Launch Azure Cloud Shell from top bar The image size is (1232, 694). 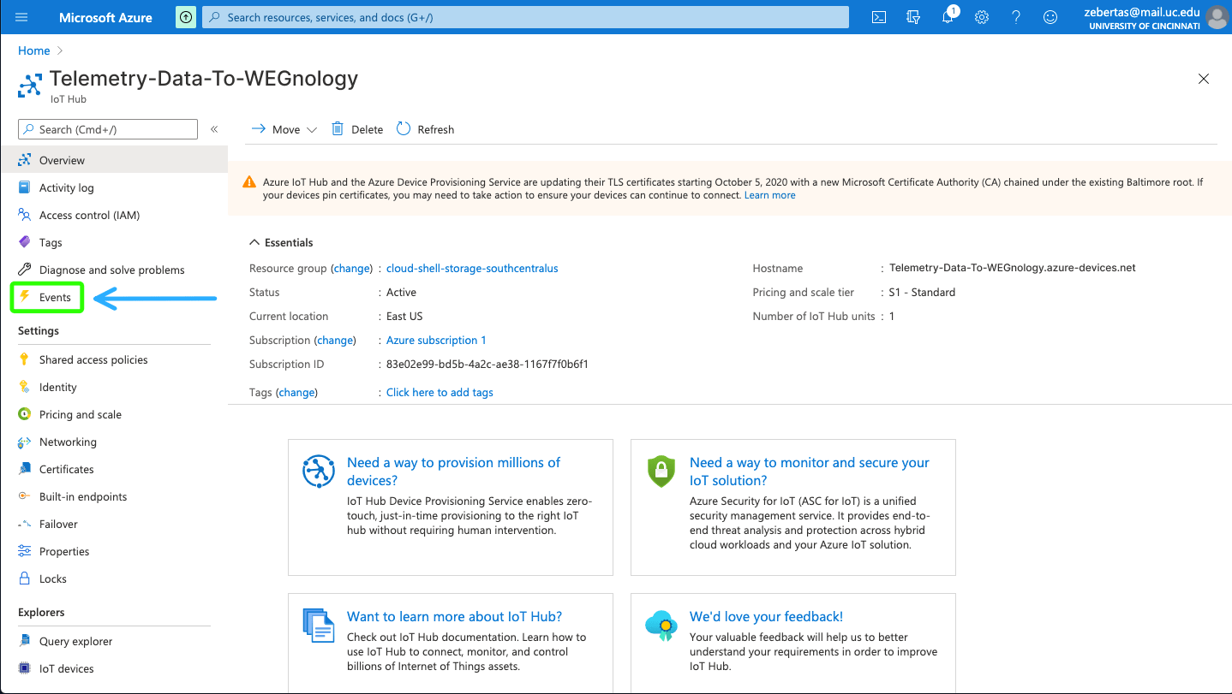(877, 17)
